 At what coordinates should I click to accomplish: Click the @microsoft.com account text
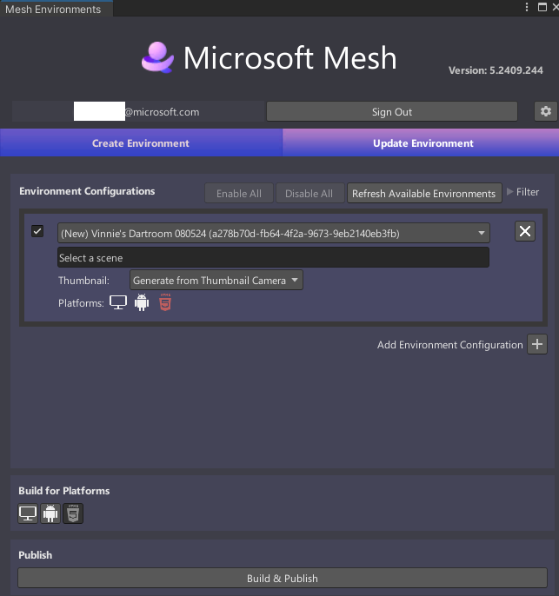pyautogui.click(x=162, y=112)
